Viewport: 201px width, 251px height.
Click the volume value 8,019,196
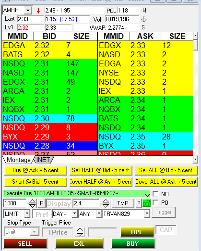(122, 19)
